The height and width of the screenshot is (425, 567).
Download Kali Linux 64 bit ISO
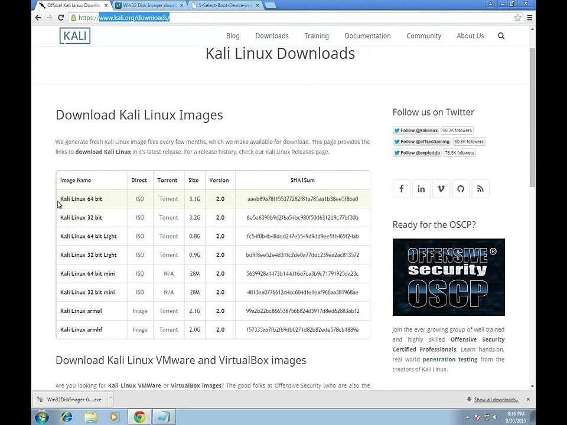click(140, 199)
